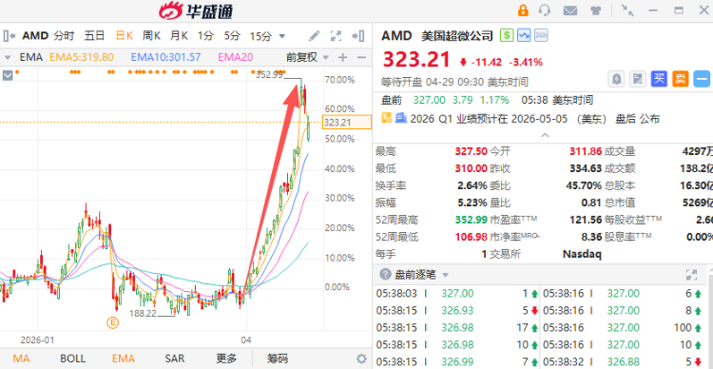Open the messages envelope icon
Viewport: 713px width, 369px height.
(569, 10)
